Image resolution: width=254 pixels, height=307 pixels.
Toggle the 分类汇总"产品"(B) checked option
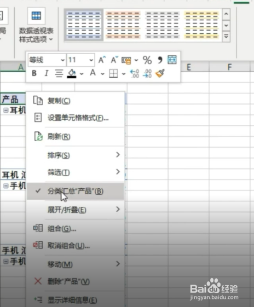(76, 191)
